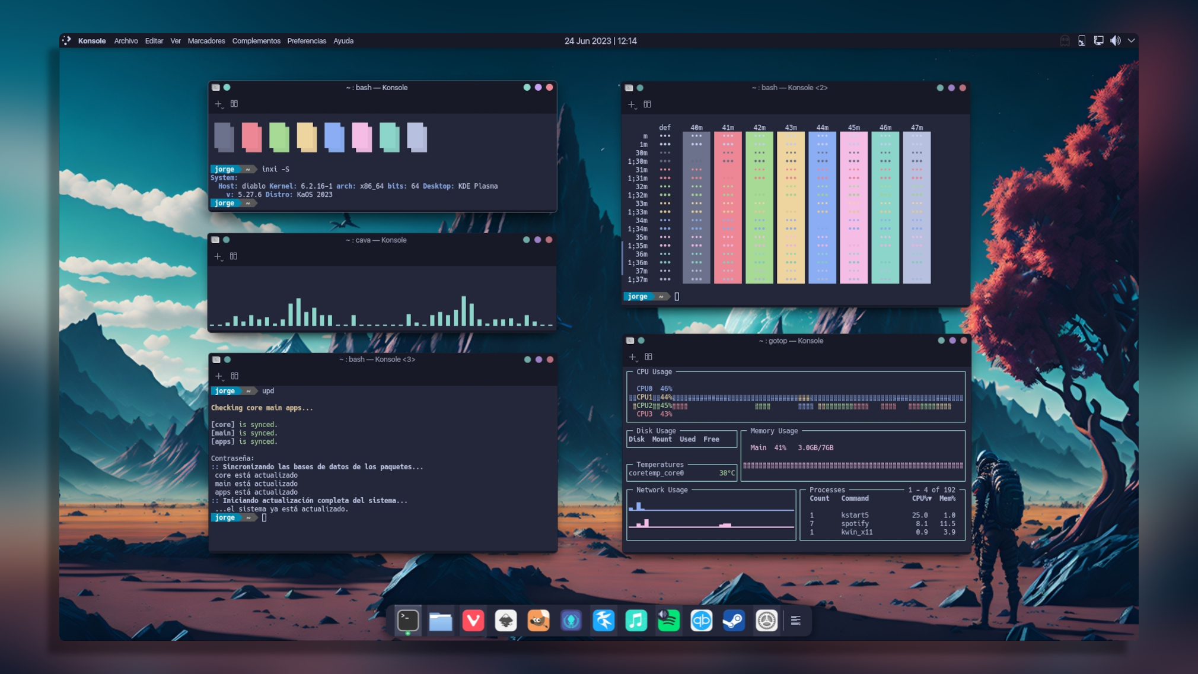Image resolution: width=1198 pixels, height=674 pixels.
Task: Click the green color block in bash — Konsole
Action: [279, 137]
